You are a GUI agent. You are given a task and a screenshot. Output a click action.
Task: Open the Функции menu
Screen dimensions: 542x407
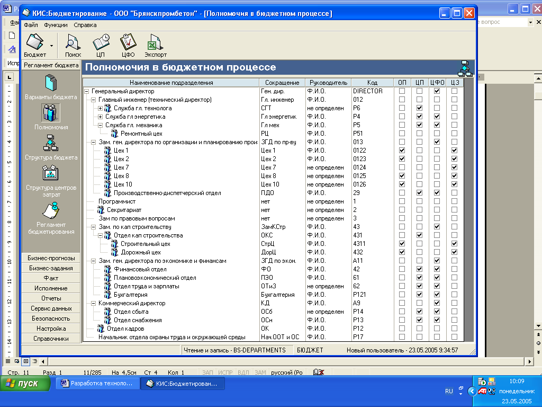56,25
